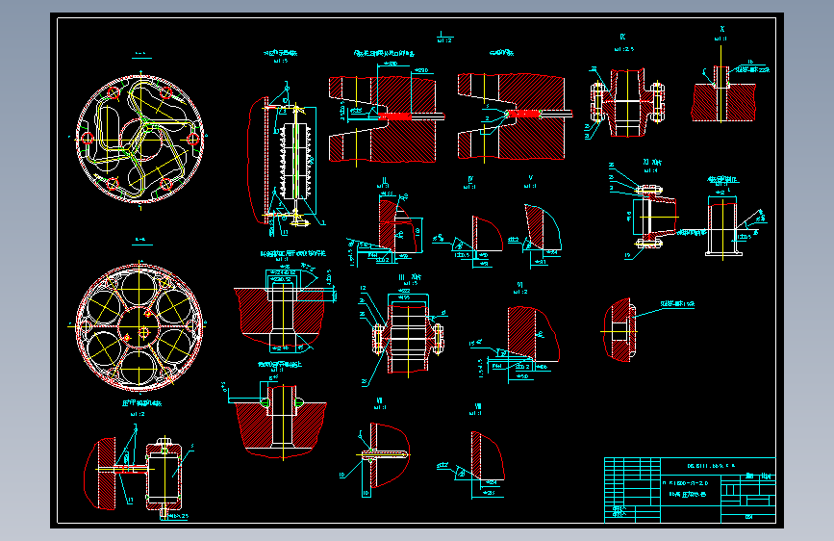Click the "IV" detail label
Image resolution: width=834 pixels, height=541 pixels.
pos(470,179)
